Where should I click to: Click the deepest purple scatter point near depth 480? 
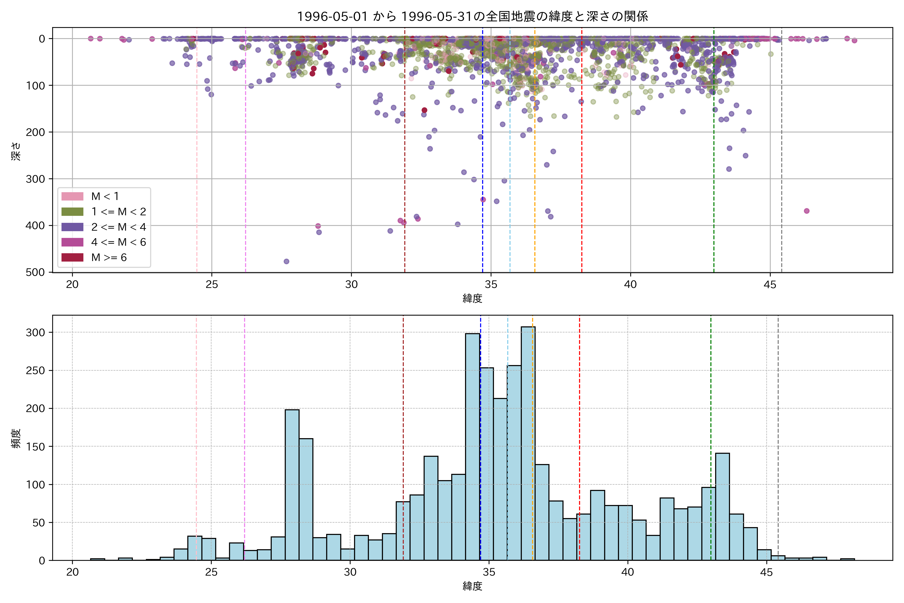pyautogui.click(x=286, y=262)
